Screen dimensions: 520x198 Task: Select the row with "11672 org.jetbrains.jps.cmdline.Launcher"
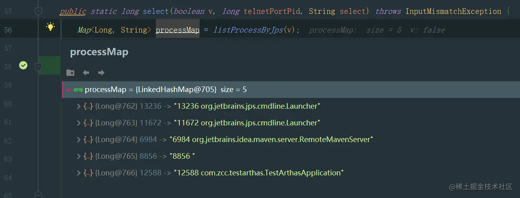tap(291, 123)
